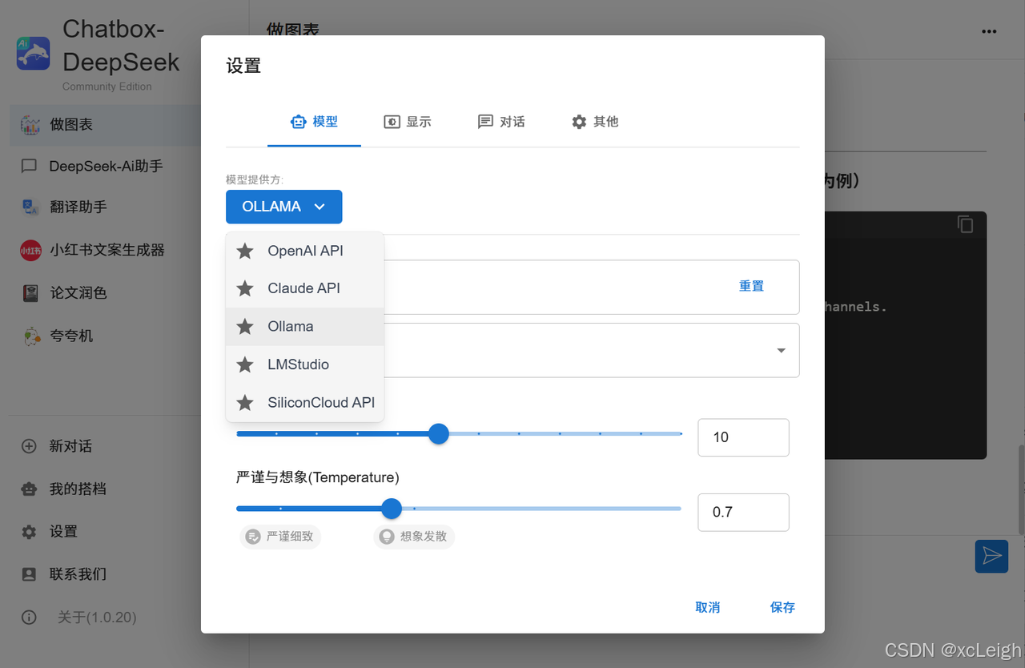This screenshot has width=1025, height=668.
Task: Collapse the OLLAMA provider dropdown button
Action: point(284,207)
